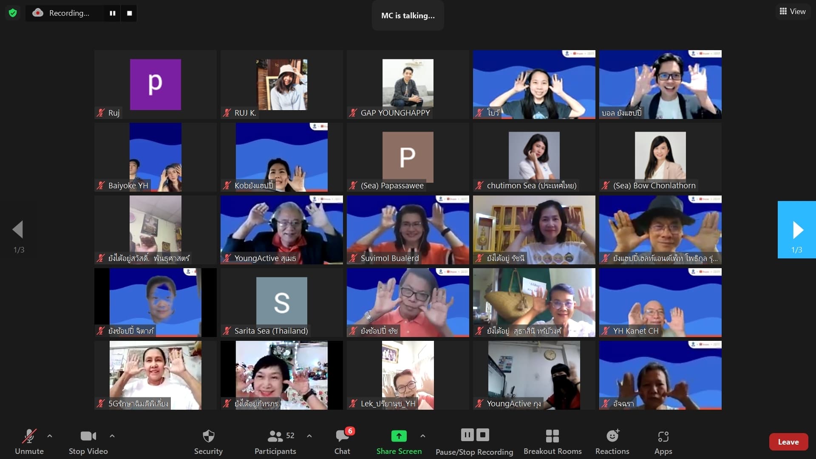The image size is (816, 459).
Task: Expand video options next to Stop Video
Action: 112,436
